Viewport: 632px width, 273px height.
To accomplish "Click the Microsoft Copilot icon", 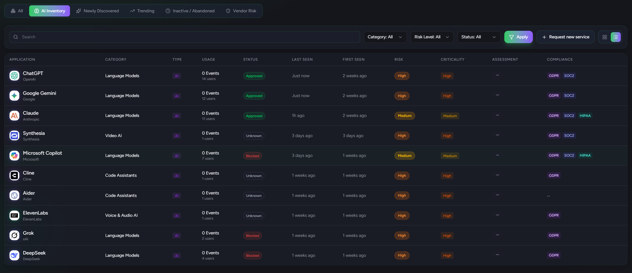I will tap(14, 156).
